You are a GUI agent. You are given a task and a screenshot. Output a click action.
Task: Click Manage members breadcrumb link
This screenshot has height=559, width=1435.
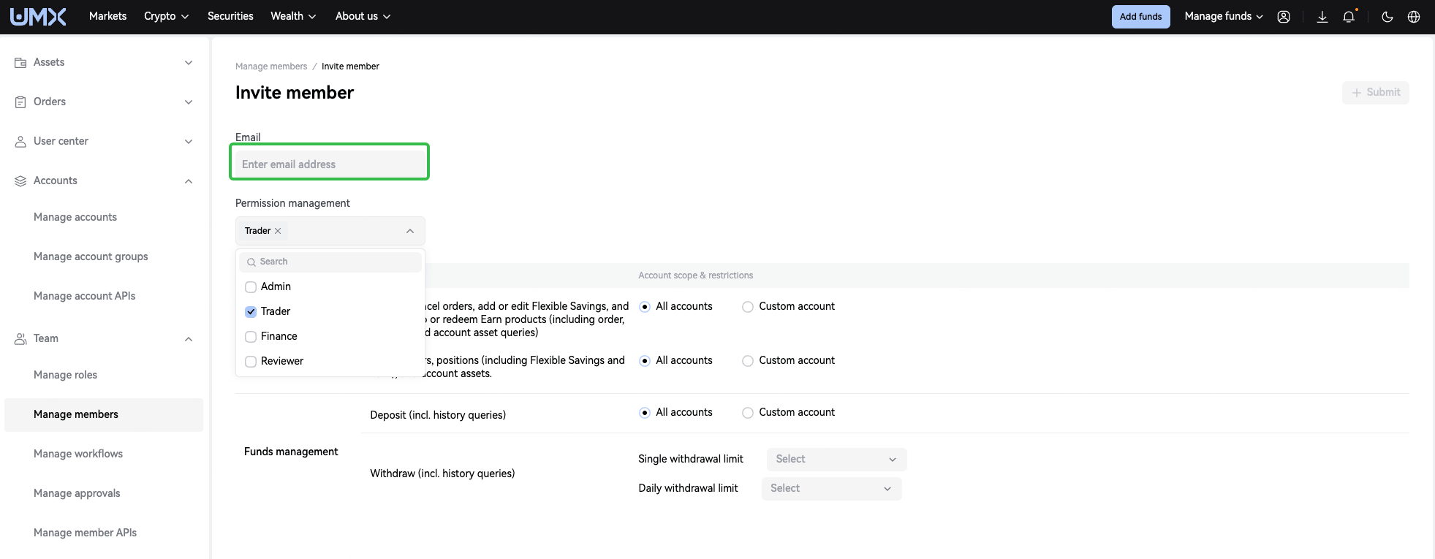271,66
